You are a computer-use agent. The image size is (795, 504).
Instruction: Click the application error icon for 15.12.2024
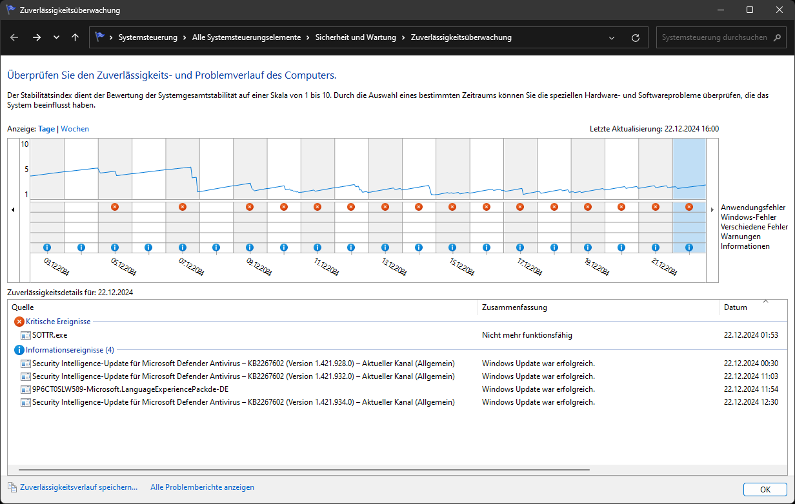[452, 207]
